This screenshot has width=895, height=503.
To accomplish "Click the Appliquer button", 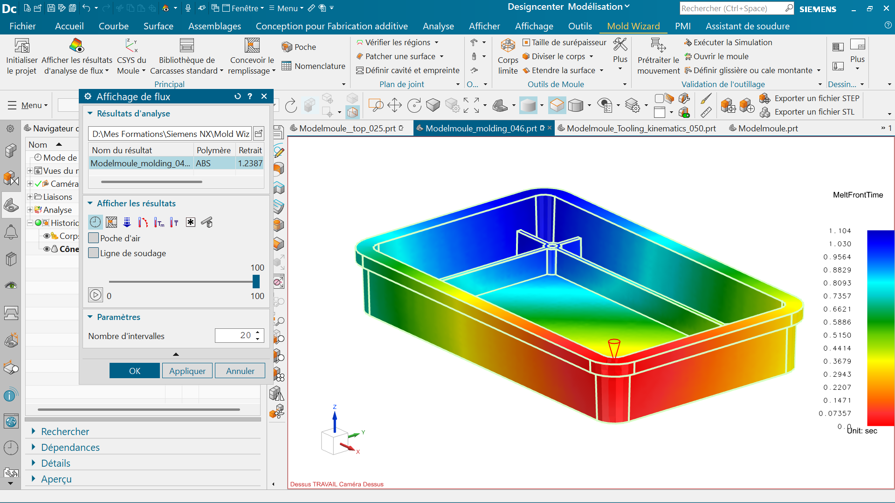I will pyautogui.click(x=187, y=371).
